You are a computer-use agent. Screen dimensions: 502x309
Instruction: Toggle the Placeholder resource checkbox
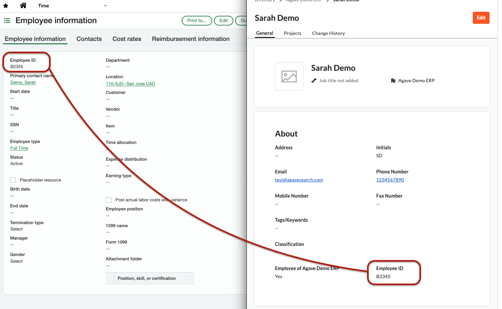pos(13,180)
